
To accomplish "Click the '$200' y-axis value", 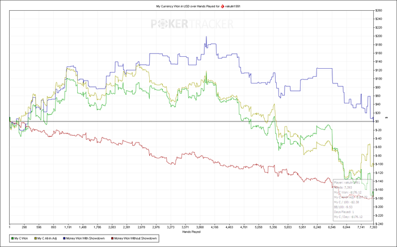I will tap(379, 36).
